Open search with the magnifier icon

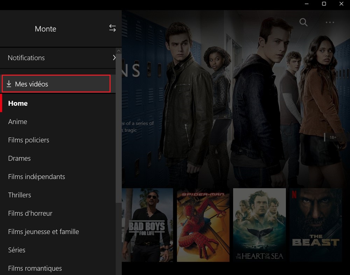point(303,22)
